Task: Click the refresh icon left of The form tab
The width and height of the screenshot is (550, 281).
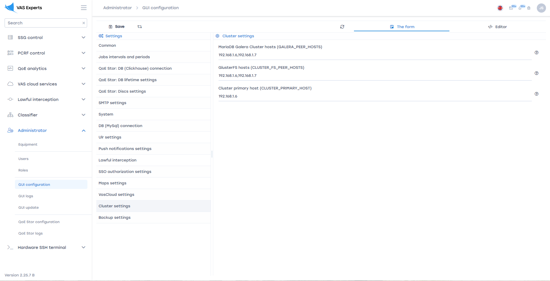Action: (x=342, y=27)
